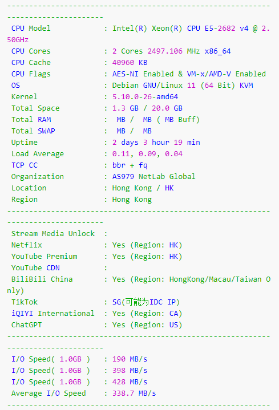The image size is (279, 410).
Task: Click the Stream Media Unlock heading
Action: [53, 233]
